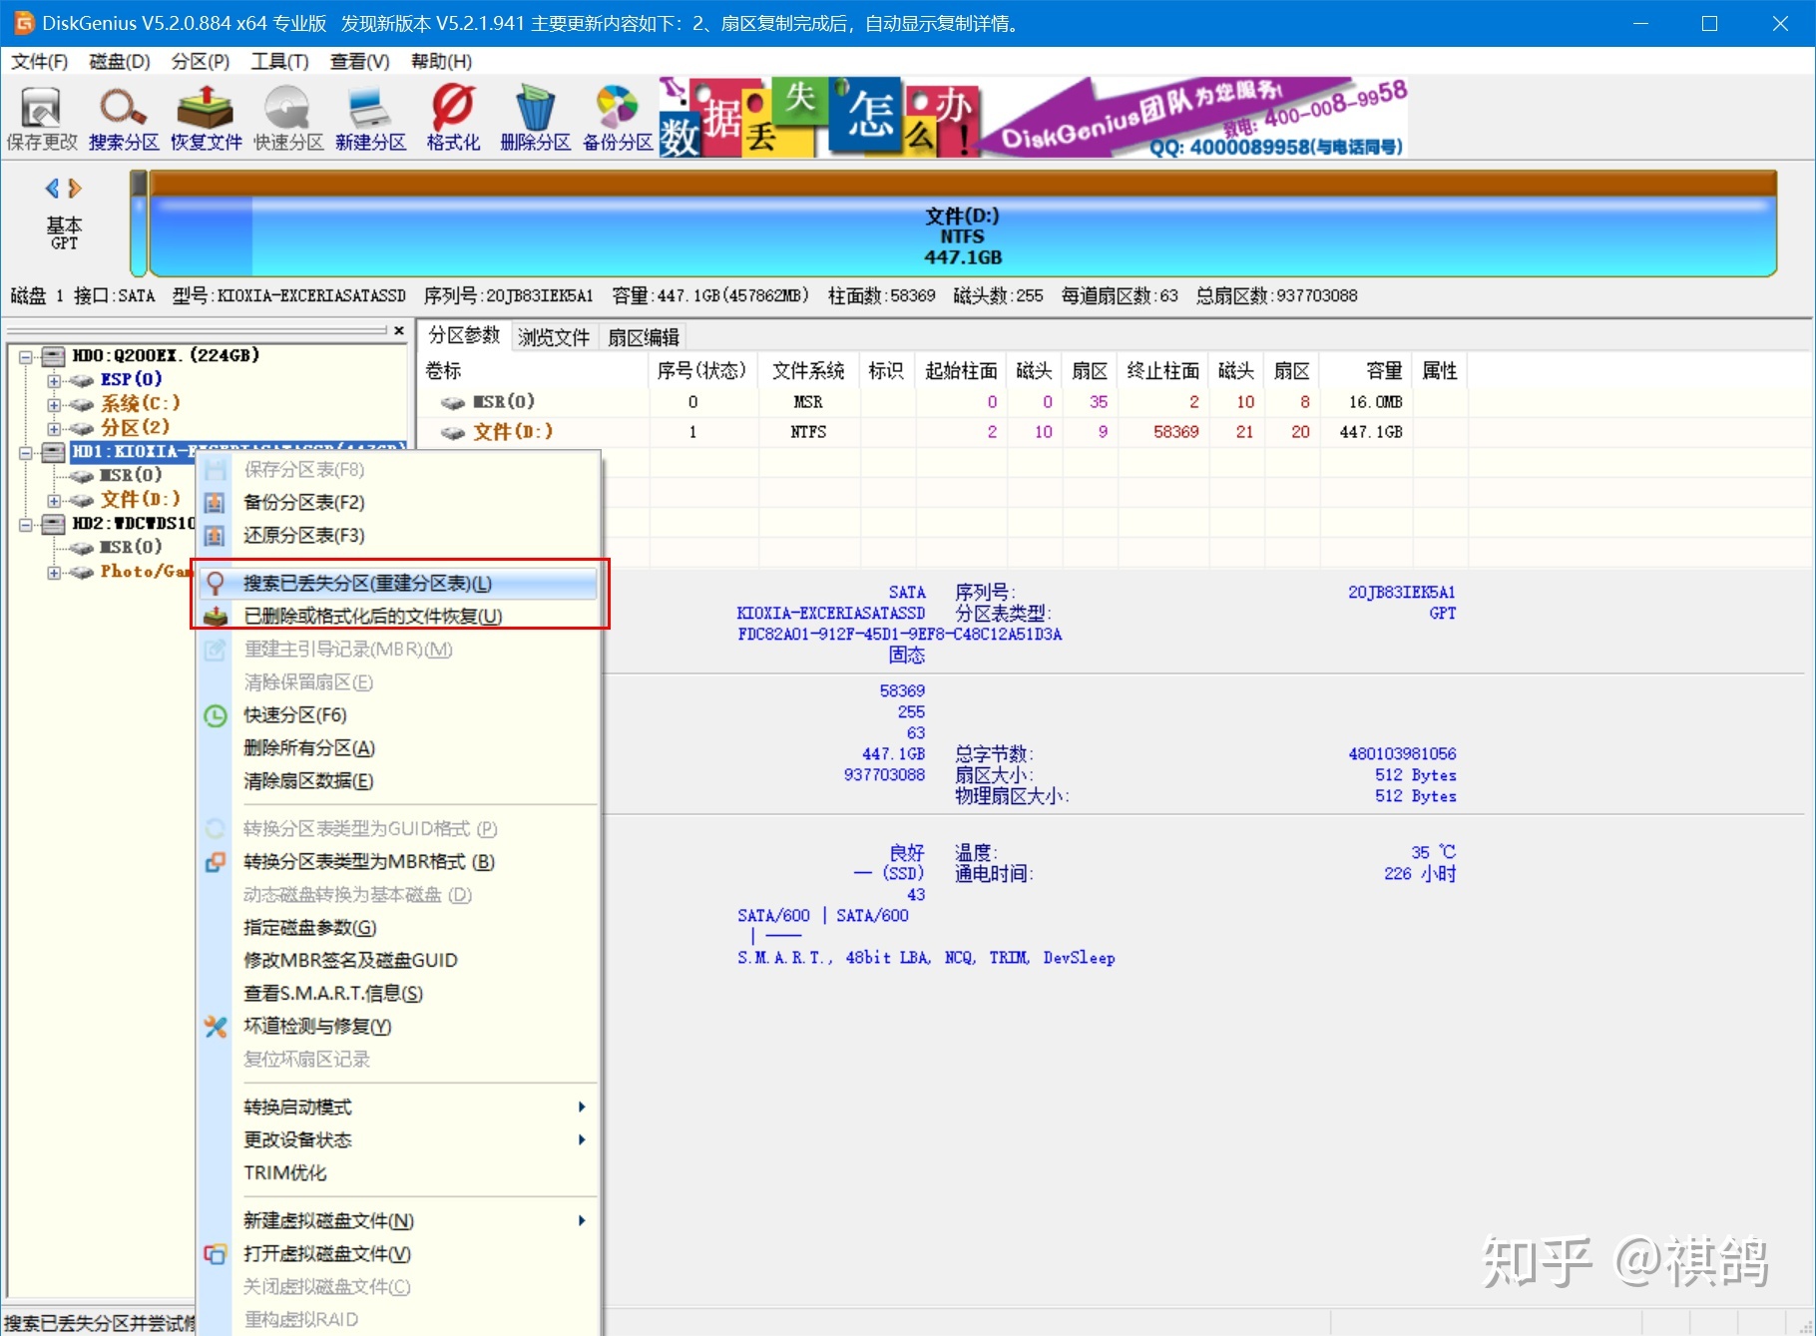1816x1336 pixels.
Task: Click the 格式化 format icon
Action: [451, 112]
